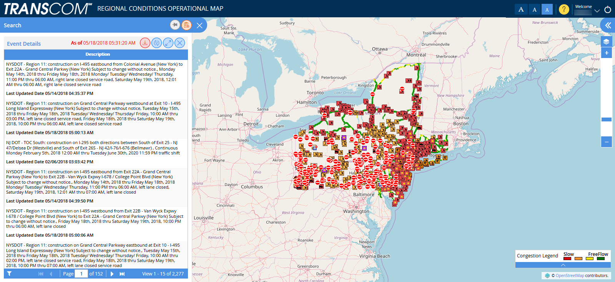Click the page number input field

[81, 274]
